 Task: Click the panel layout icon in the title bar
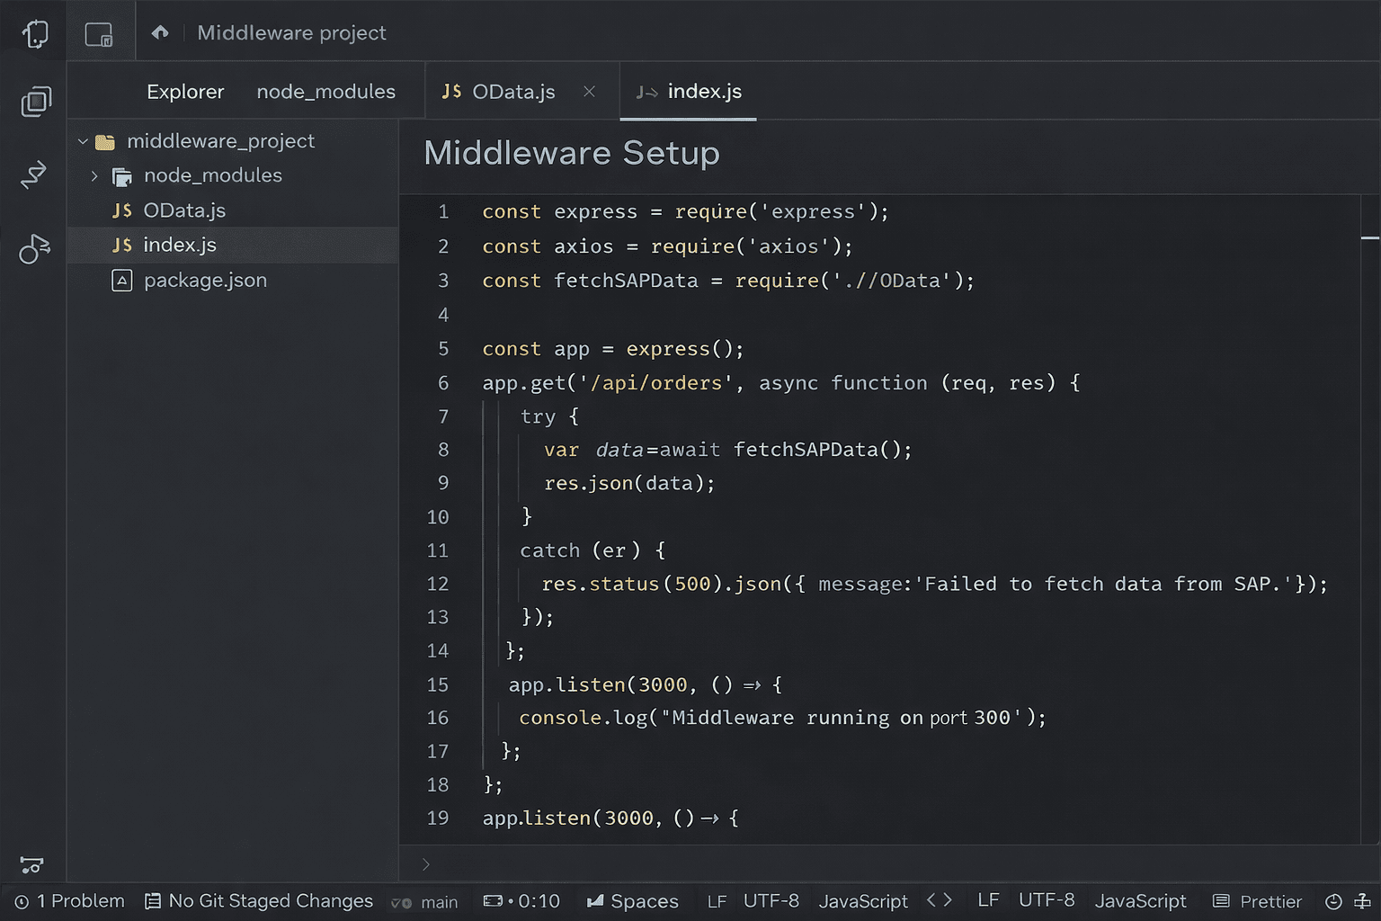point(99,35)
